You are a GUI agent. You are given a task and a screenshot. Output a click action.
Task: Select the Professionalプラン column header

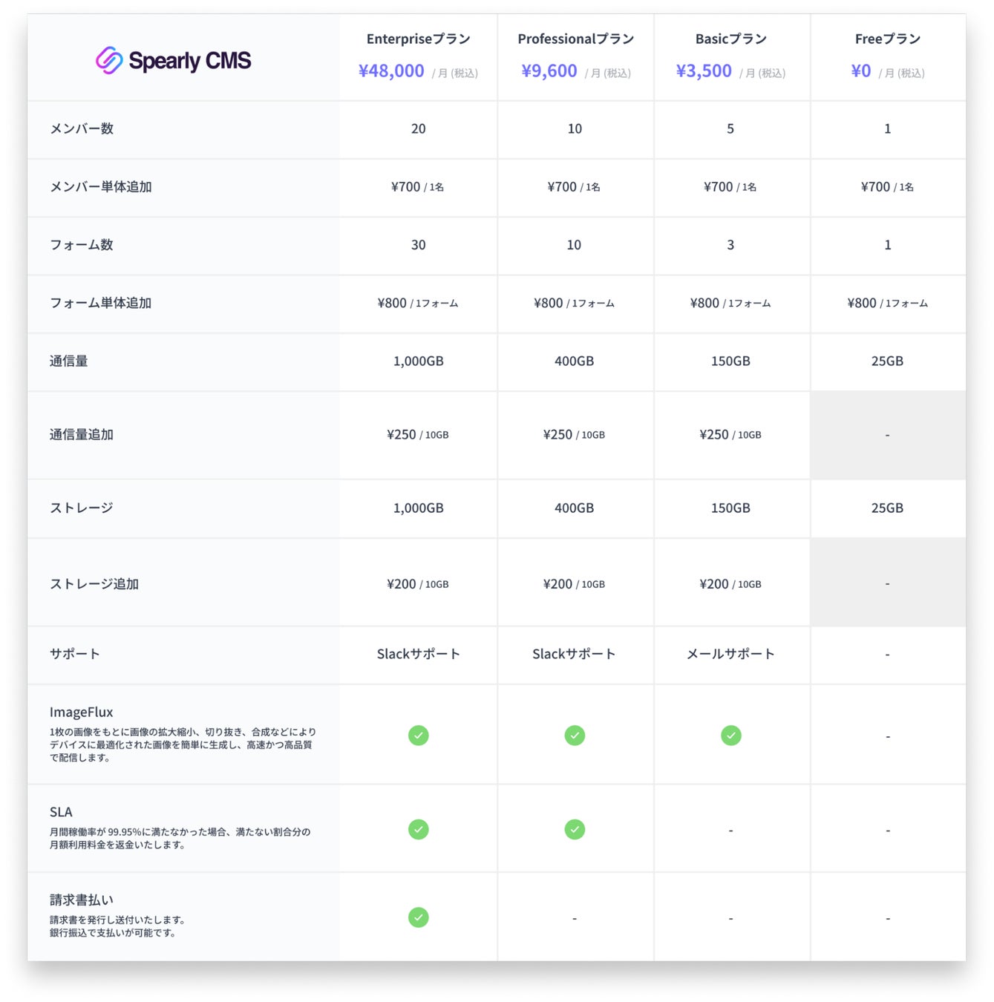(x=575, y=39)
